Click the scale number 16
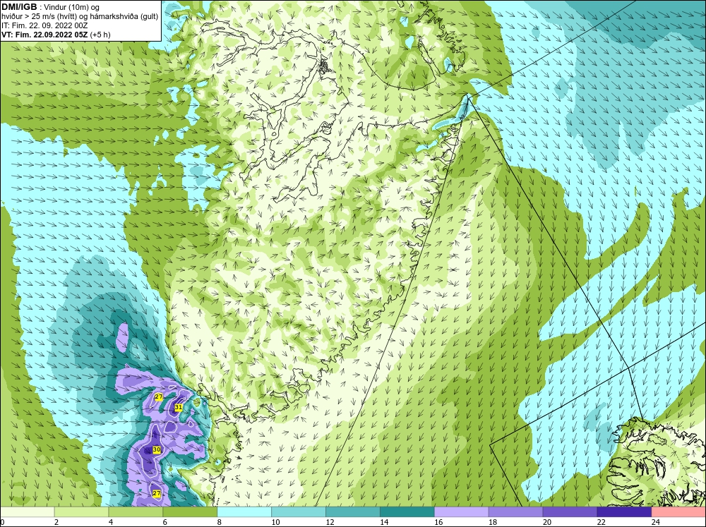The height and width of the screenshot is (527, 706). [x=438, y=522]
